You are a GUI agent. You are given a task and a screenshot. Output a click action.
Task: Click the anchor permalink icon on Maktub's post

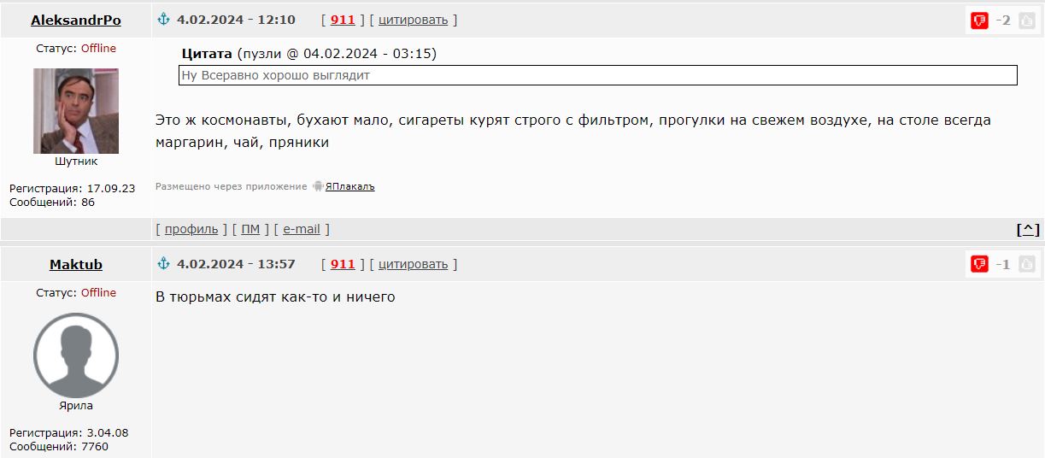click(x=164, y=264)
